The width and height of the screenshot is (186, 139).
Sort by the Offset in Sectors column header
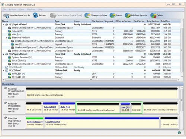click(124, 21)
